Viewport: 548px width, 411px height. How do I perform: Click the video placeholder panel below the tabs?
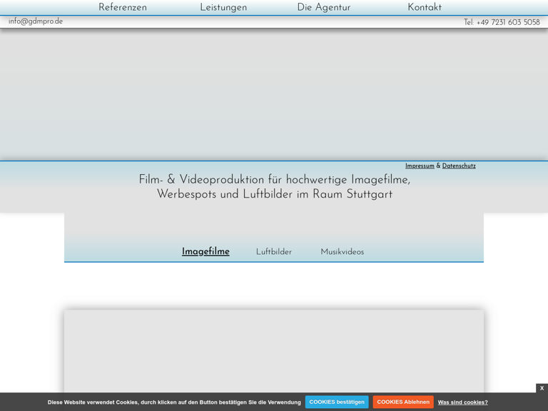click(274, 350)
